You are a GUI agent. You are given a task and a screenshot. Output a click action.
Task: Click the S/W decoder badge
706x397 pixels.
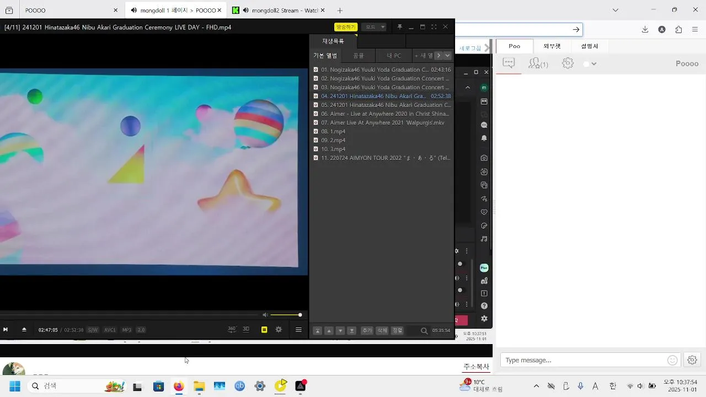pos(93,330)
